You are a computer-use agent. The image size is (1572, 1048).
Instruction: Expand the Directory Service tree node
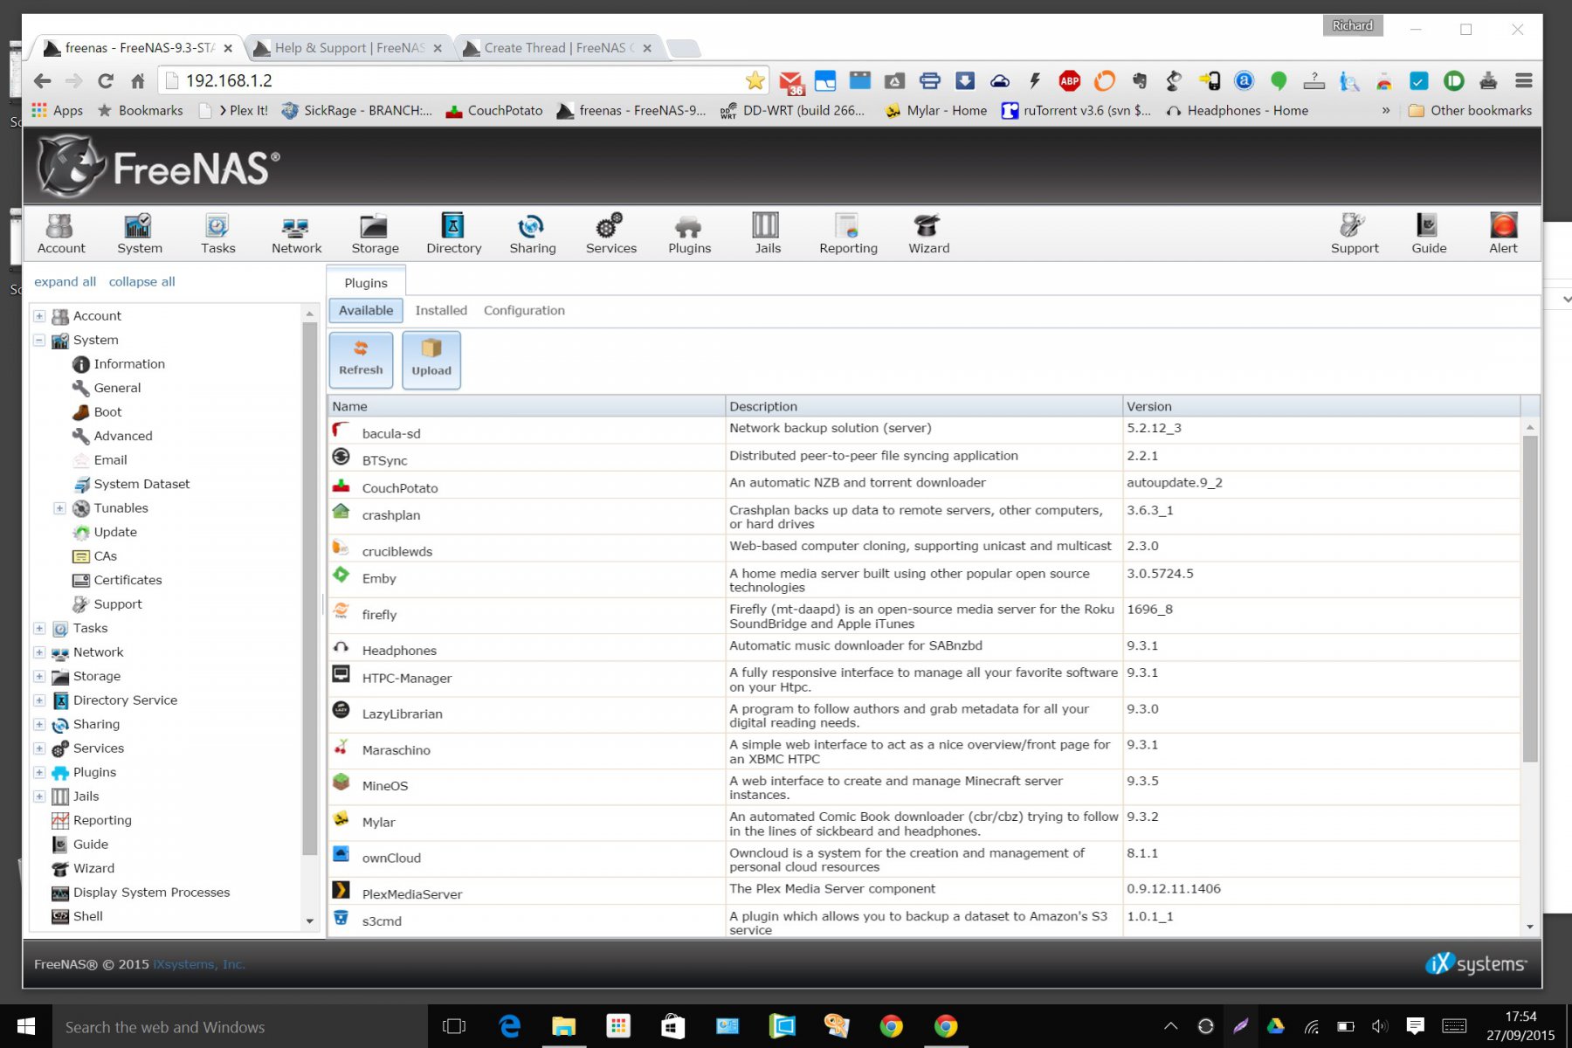tap(39, 700)
